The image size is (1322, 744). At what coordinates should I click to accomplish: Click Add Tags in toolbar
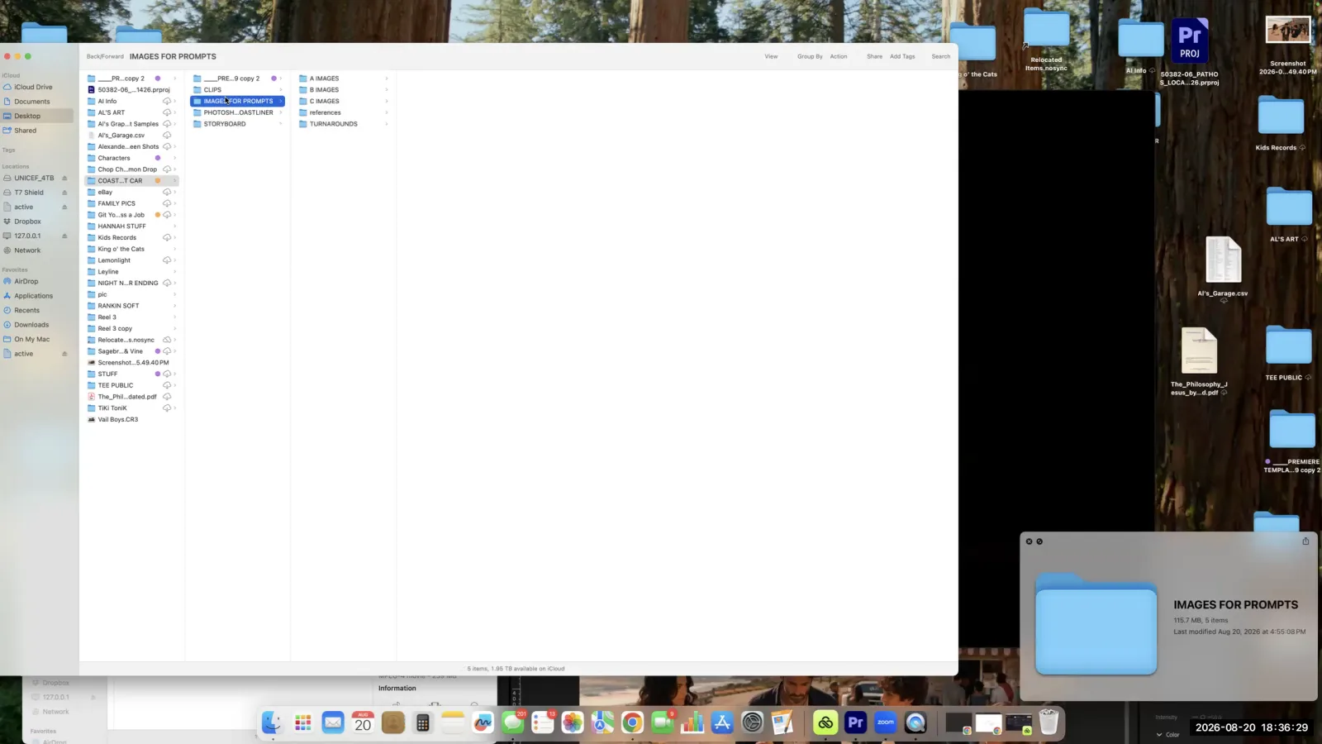pos(902,56)
